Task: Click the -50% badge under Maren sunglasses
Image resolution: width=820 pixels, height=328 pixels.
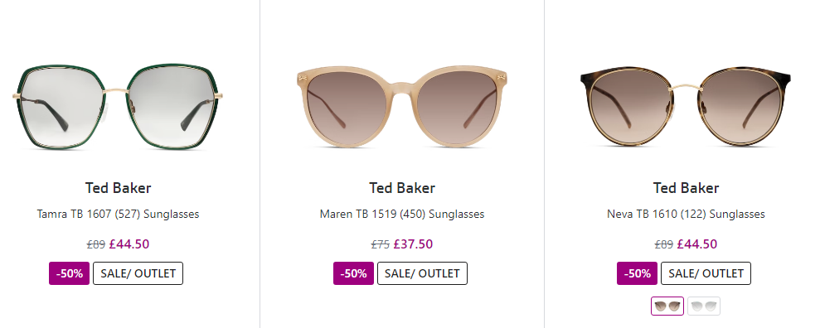Action: [x=353, y=273]
